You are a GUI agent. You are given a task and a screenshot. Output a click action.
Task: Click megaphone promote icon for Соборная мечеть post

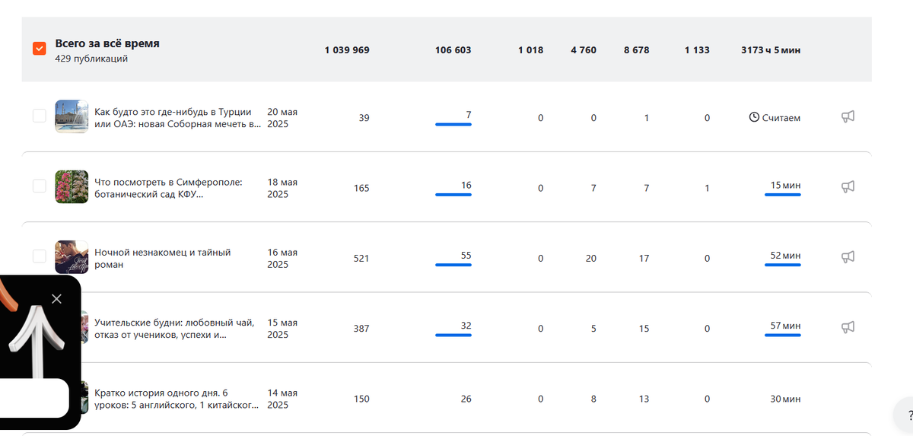848,116
